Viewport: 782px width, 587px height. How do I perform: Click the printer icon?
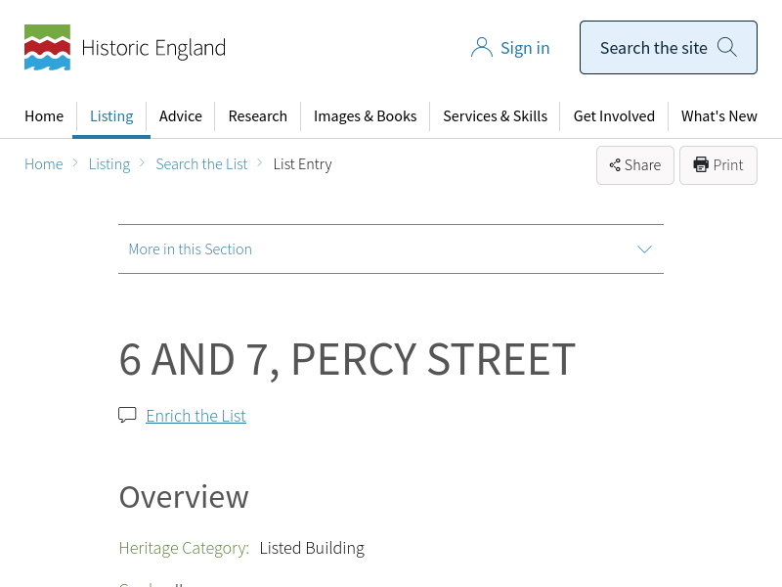701,165
